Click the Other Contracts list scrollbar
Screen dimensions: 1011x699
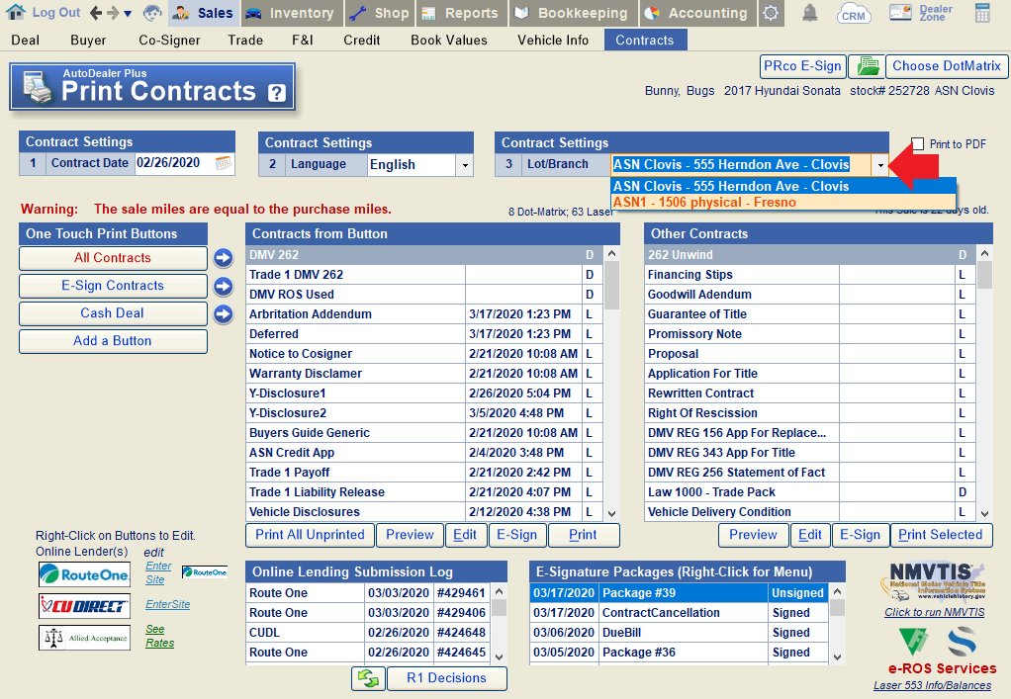984,383
